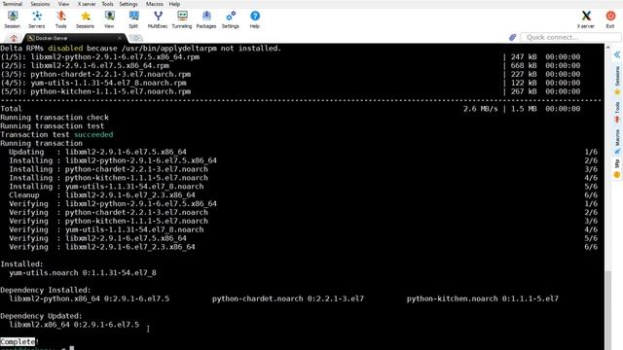Open the View menu in menu bar
This screenshot has height=350, width=623.
tap(63, 4)
